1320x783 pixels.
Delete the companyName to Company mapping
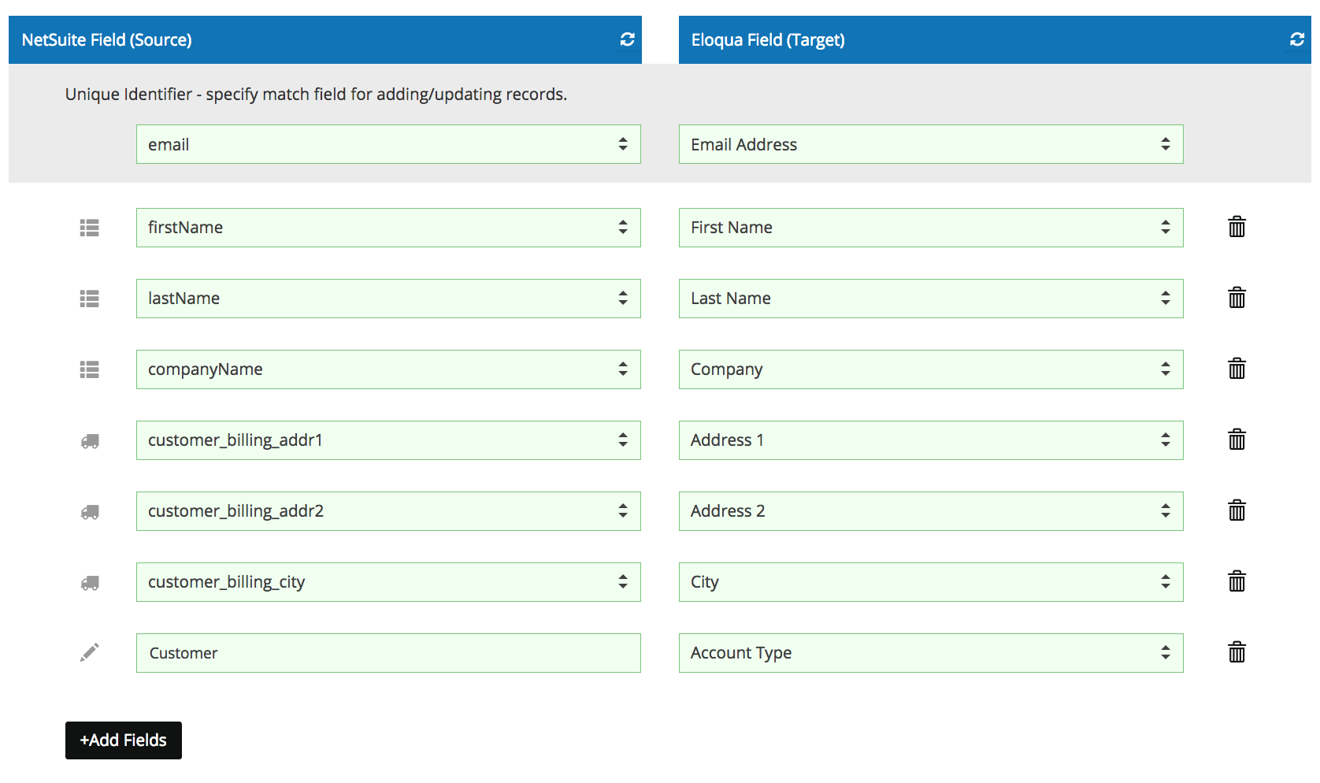tap(1237, 369)
